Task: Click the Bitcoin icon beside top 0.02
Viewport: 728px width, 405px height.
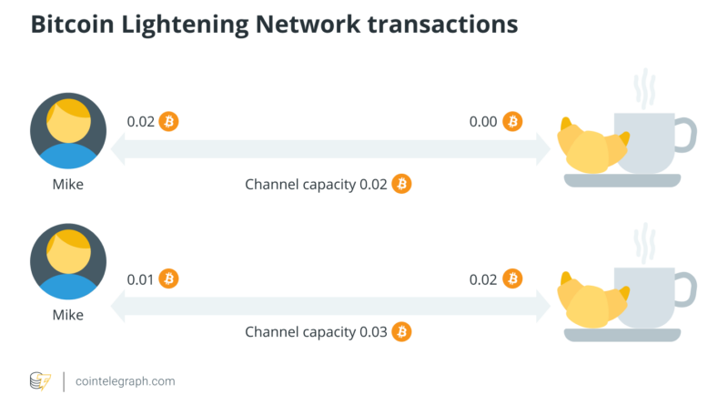Action: (168, 122)
